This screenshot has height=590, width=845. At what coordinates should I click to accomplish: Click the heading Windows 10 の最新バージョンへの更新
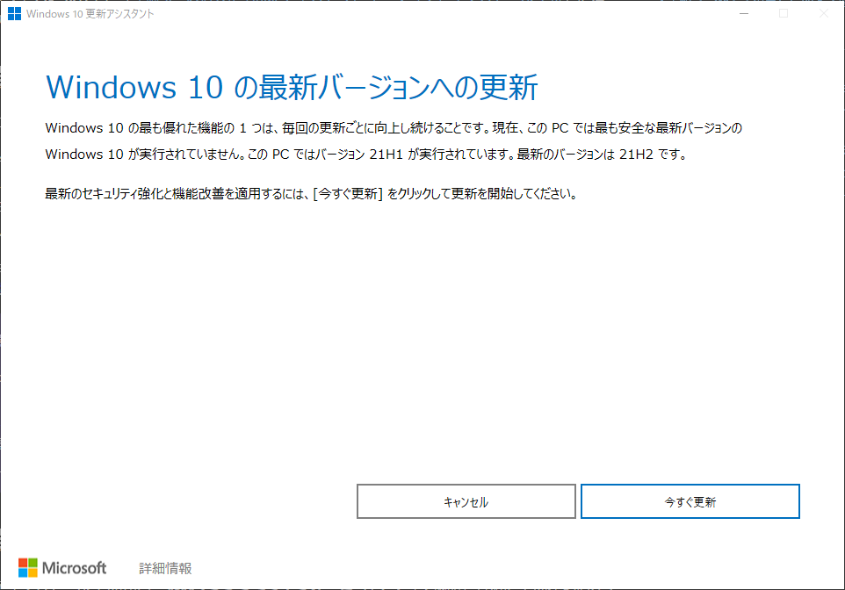[x=292, y=87]
